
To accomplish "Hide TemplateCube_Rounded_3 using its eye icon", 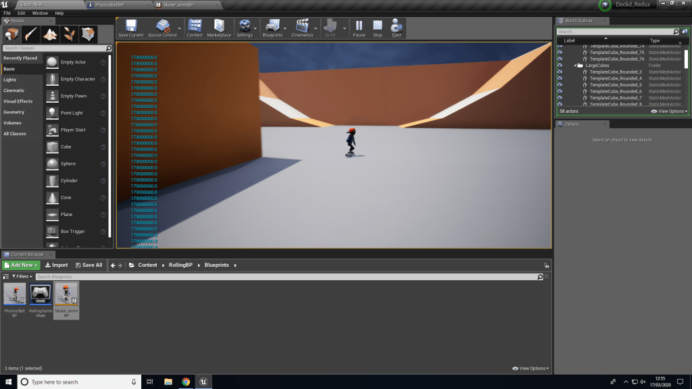I will pyautogui.click(x=560, y=72).
